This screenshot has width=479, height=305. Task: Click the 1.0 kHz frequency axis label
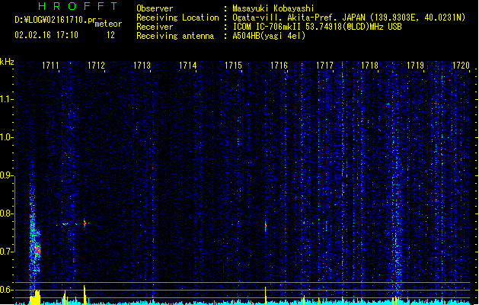click(x=6, y=137)
